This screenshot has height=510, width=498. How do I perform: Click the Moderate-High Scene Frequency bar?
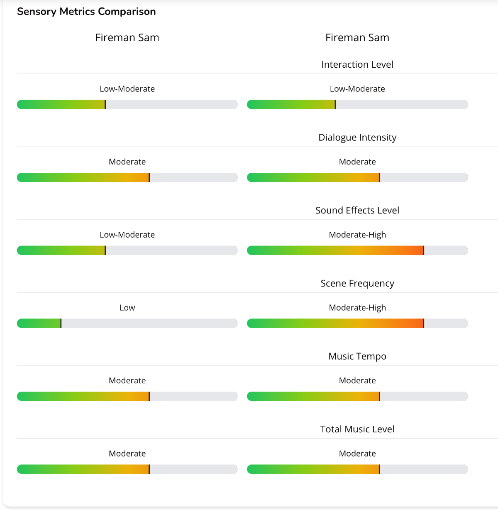(357, 324)
